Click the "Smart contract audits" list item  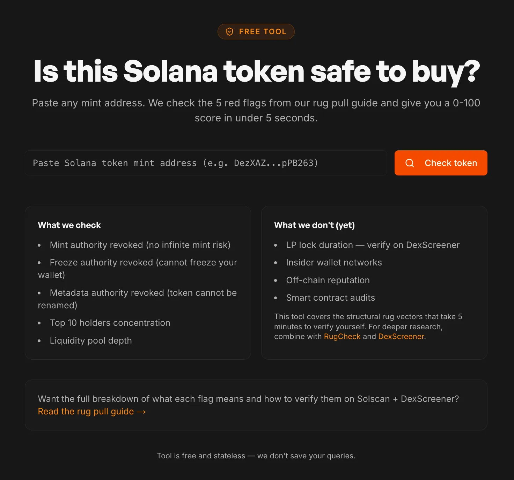pos(330,298)
